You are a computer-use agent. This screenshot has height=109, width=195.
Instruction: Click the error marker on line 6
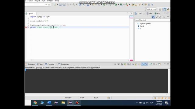26,27
